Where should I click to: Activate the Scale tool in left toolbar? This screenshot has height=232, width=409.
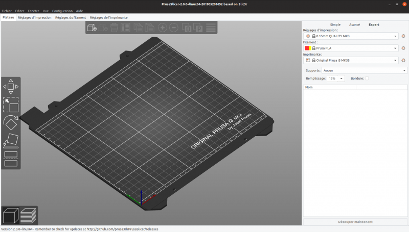coord(11,105)
